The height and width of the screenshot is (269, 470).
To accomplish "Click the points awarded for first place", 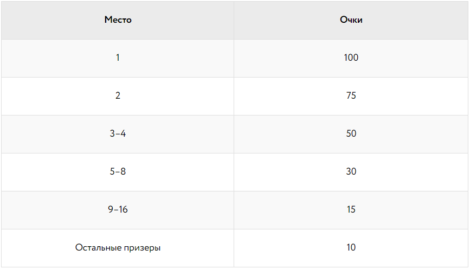I will click(x=351, y=57).
